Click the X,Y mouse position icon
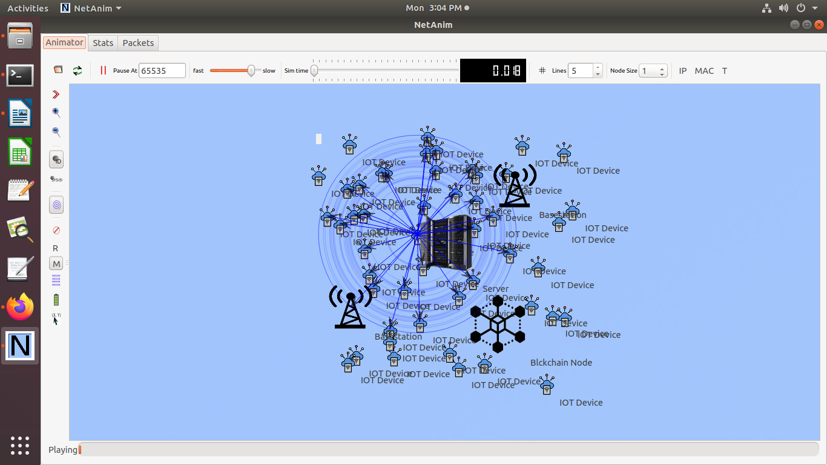Viewport: 827px width, 465px height. (x=56, y=319)
